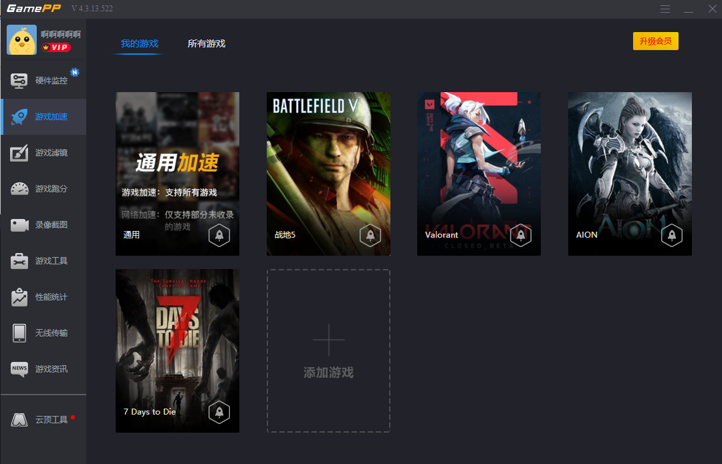Open the hamburger menu in the title bar
This screenshot has height=464, width=722.
[x=665, y=9]
